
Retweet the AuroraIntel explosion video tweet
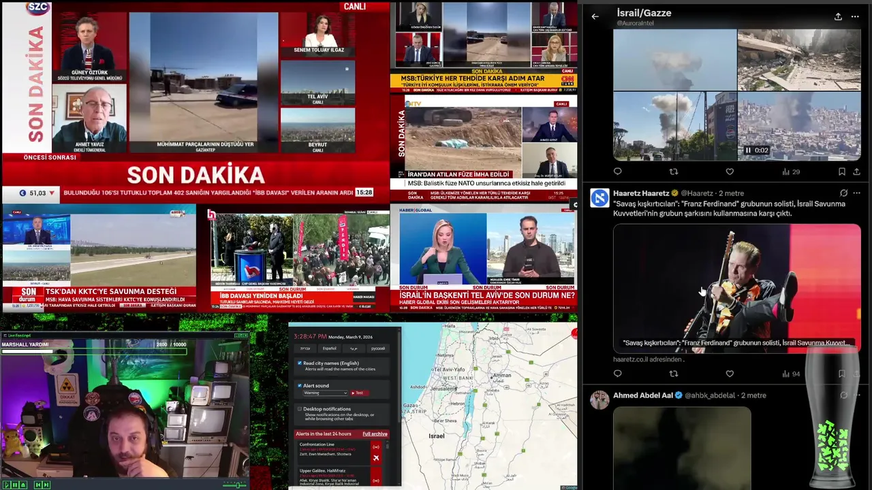pyautogui.click(x=674, y=171)
